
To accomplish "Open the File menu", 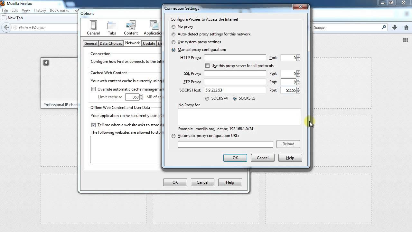I will click(5, 10).
